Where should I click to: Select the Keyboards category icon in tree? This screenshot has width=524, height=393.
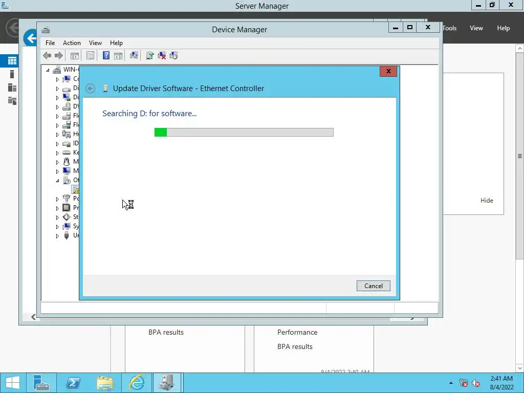[x=67, y=152]
